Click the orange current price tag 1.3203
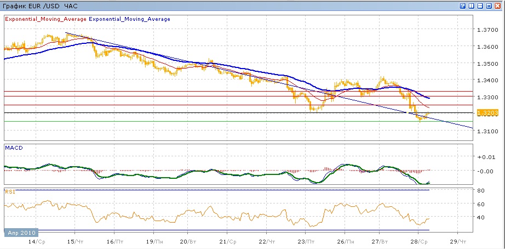 pos(486,113)
